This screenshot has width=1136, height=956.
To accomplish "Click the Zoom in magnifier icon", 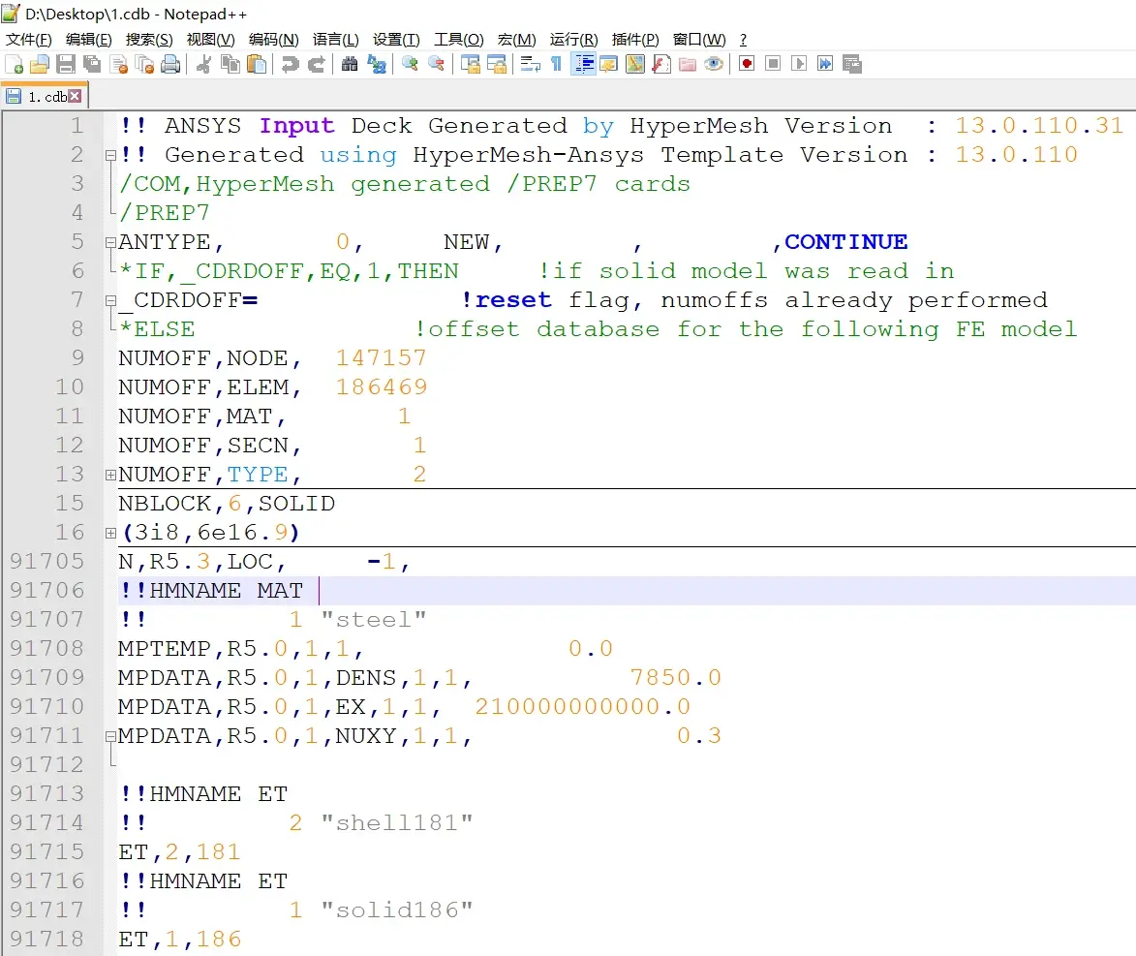I will point(410,65).
